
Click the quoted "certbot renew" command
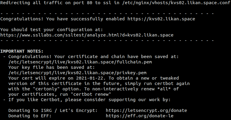coord(91,94)
